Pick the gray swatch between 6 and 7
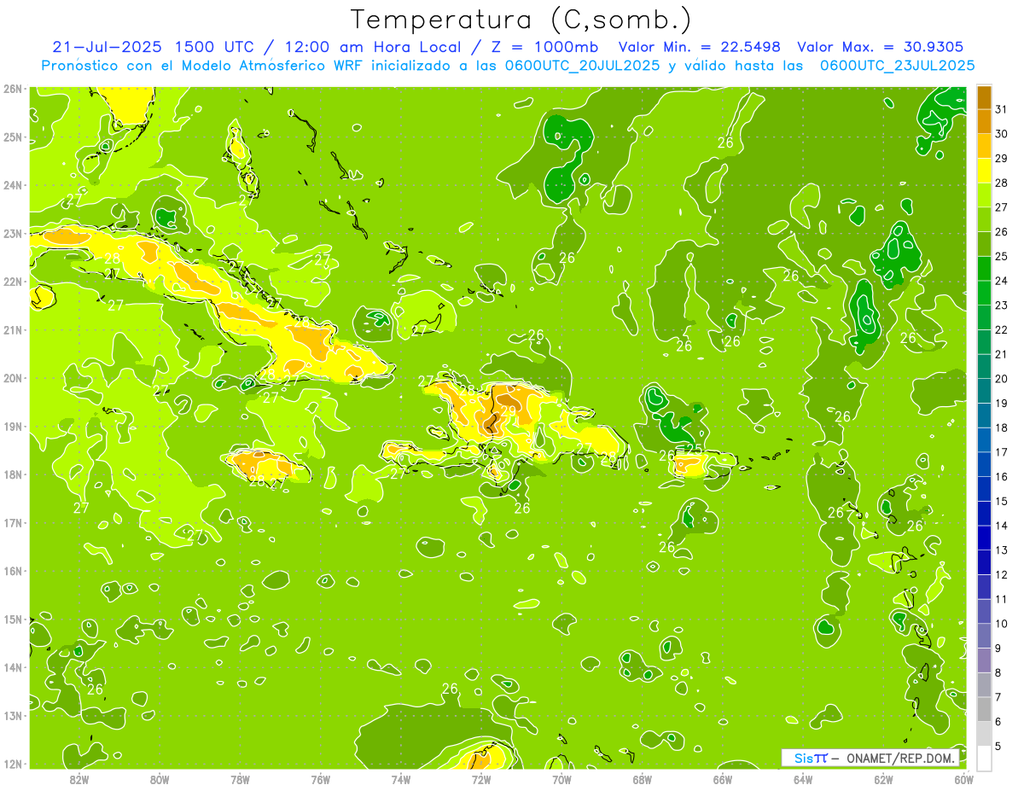The height and width of the screenshot is (791, 1024). (x=984, y=709)
